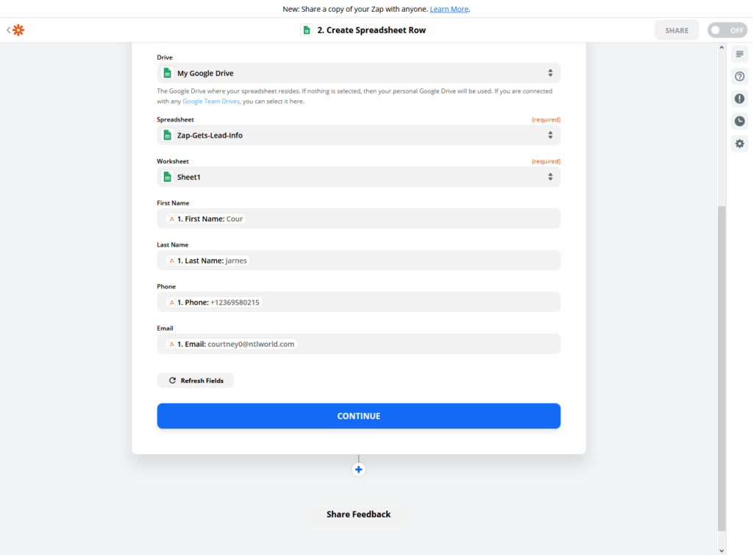Toggle the Zap ON/OFF switch
753x555 pixels.
click(727, 30)
